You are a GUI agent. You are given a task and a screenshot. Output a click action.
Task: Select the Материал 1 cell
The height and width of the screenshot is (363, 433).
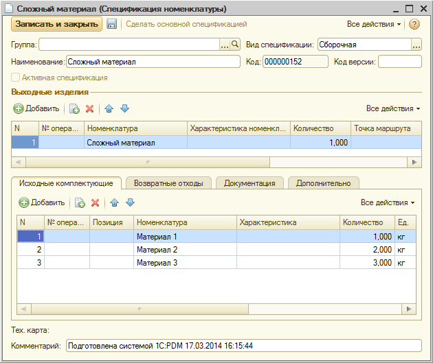click(185, 237)
